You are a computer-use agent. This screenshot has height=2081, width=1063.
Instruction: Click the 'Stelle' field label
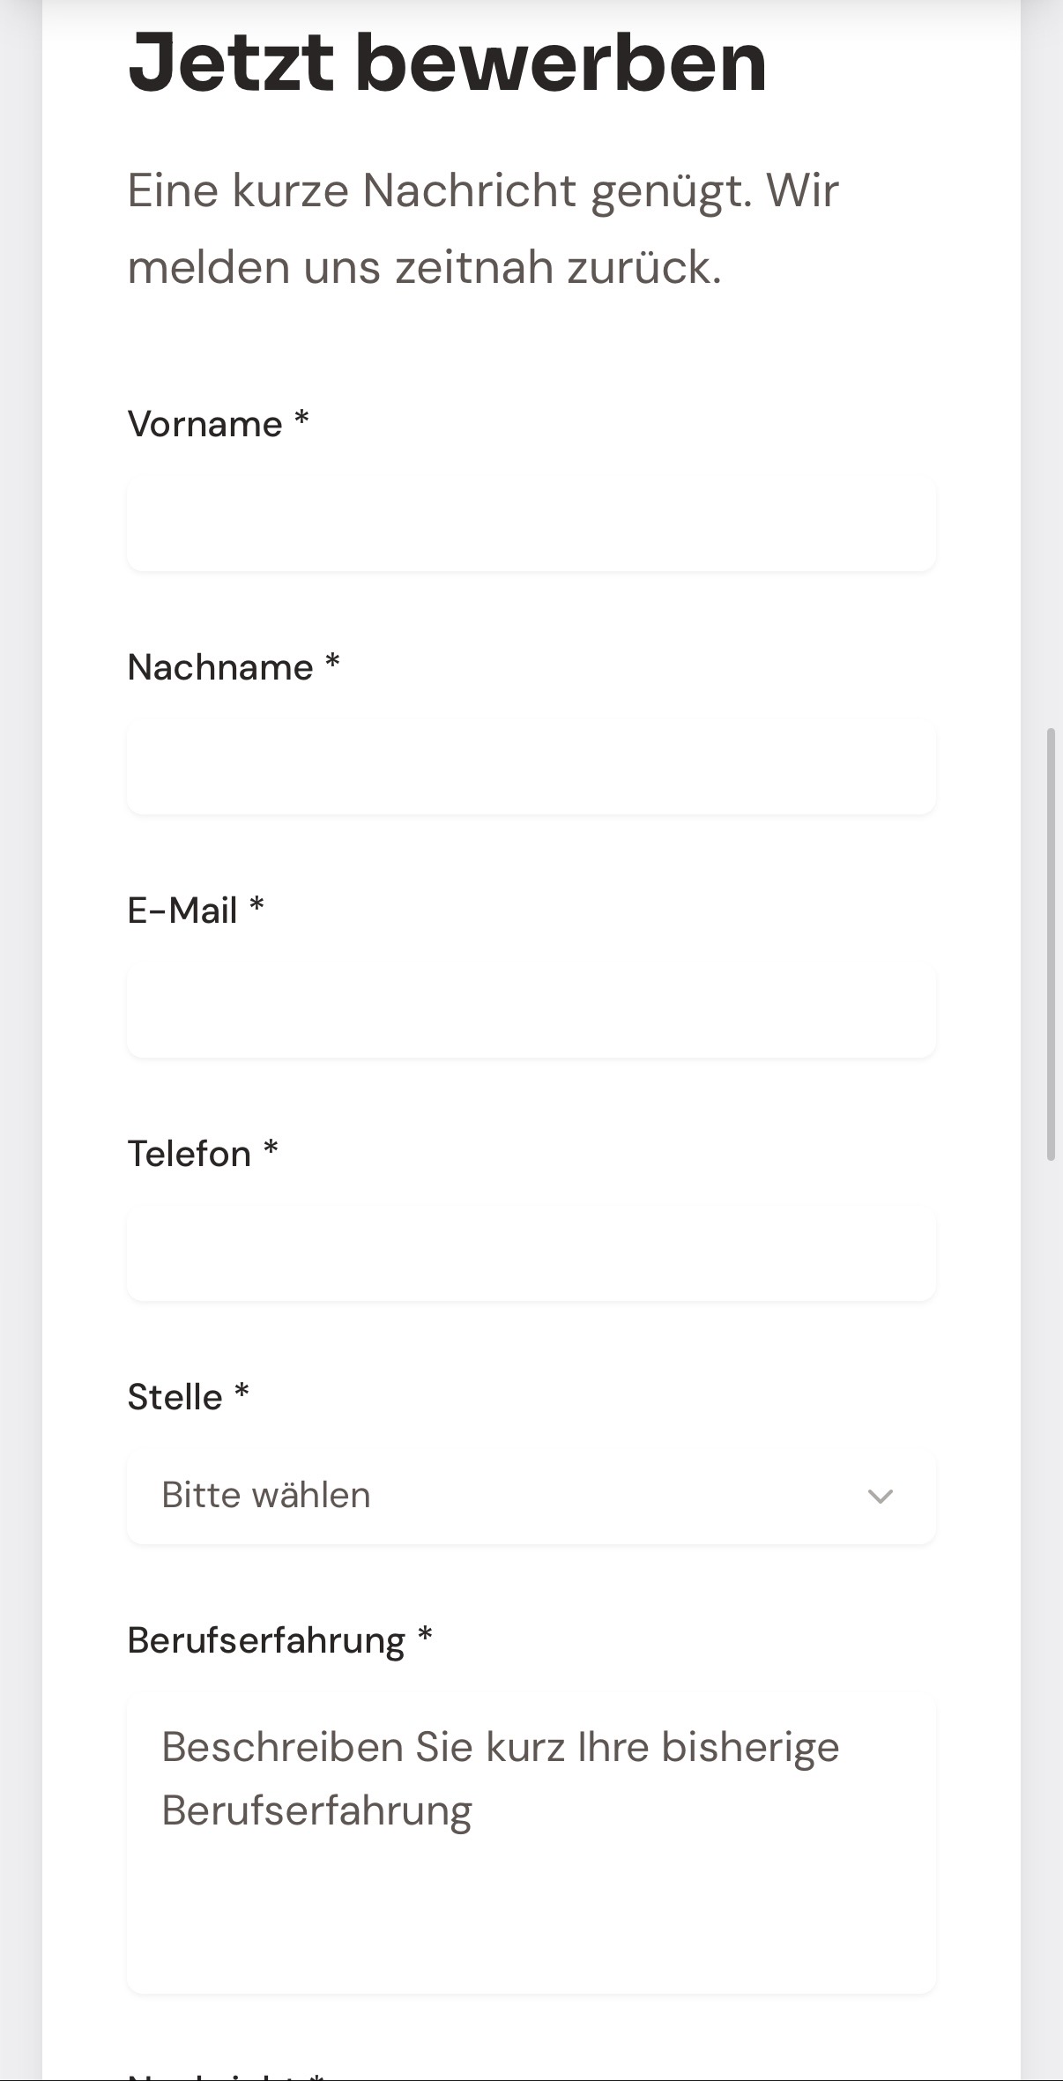[x=175, y=1397]
